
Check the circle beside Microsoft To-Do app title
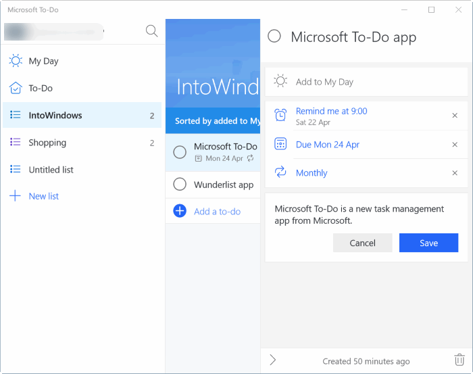point(274,36)
